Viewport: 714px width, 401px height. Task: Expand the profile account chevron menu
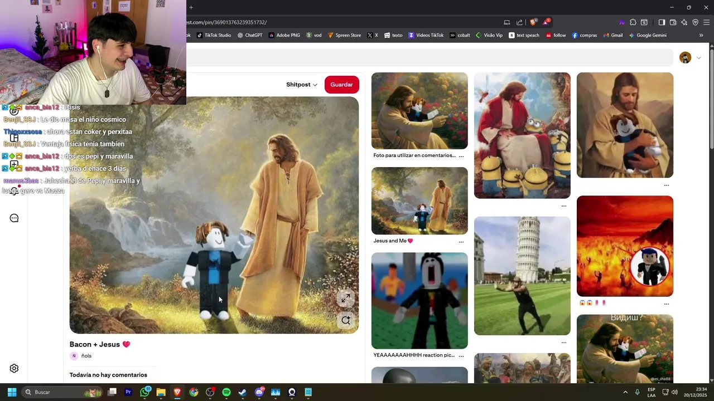coord(698,57)
